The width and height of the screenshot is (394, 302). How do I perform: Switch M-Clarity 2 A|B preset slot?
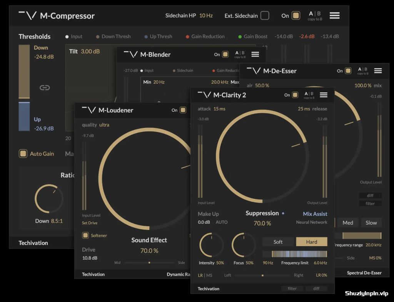point(309,94)
